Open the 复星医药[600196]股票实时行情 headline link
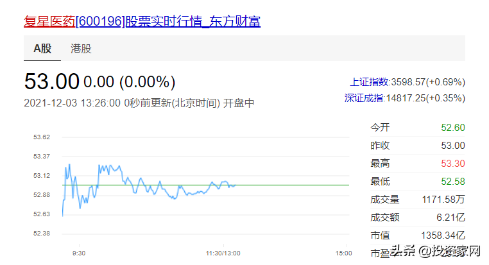The image size is (489, 265). (142, 22)
